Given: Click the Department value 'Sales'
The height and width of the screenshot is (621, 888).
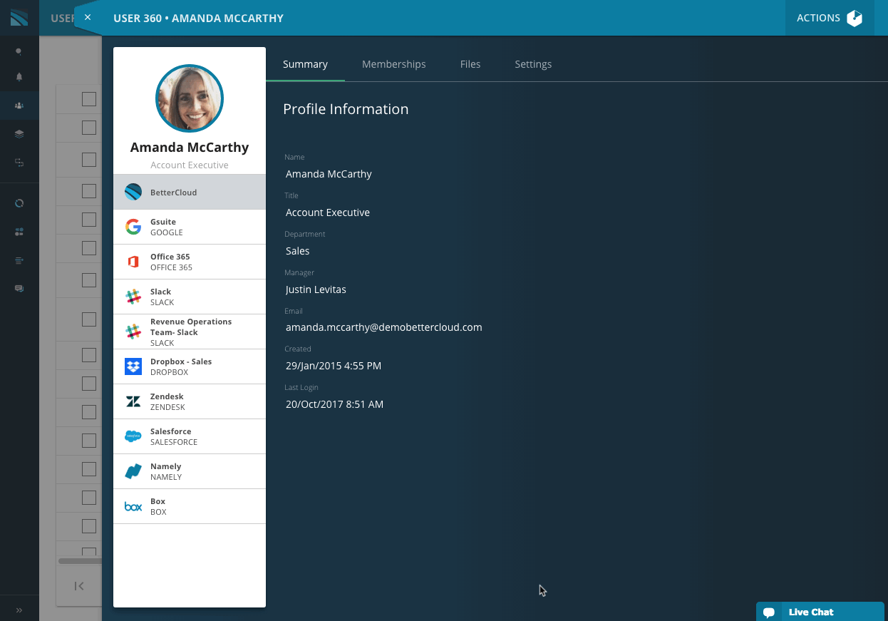Looking at the screenshot, I should coord(298,251).
